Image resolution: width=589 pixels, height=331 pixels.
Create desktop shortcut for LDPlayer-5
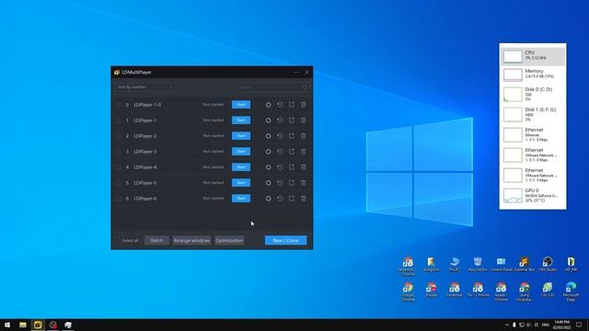coord(292,183)
